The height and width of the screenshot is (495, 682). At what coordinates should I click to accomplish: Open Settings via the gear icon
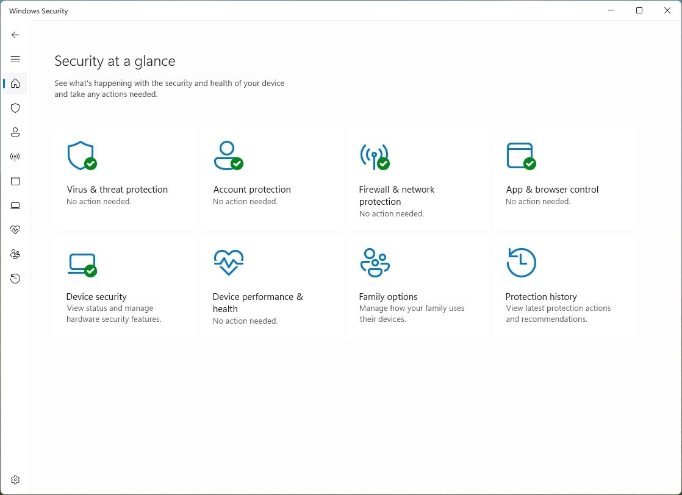click(15, 480)
